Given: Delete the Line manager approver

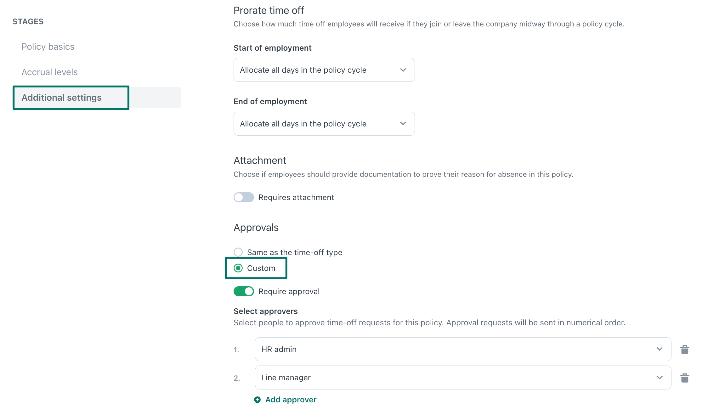Looking at the screenshot, I should pos(685,378).
